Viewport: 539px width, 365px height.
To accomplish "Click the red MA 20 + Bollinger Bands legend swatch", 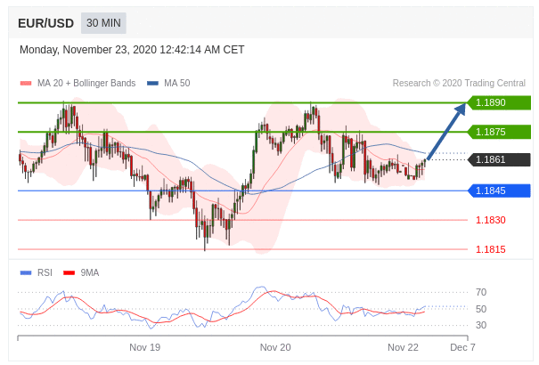I will coord(26,83).
